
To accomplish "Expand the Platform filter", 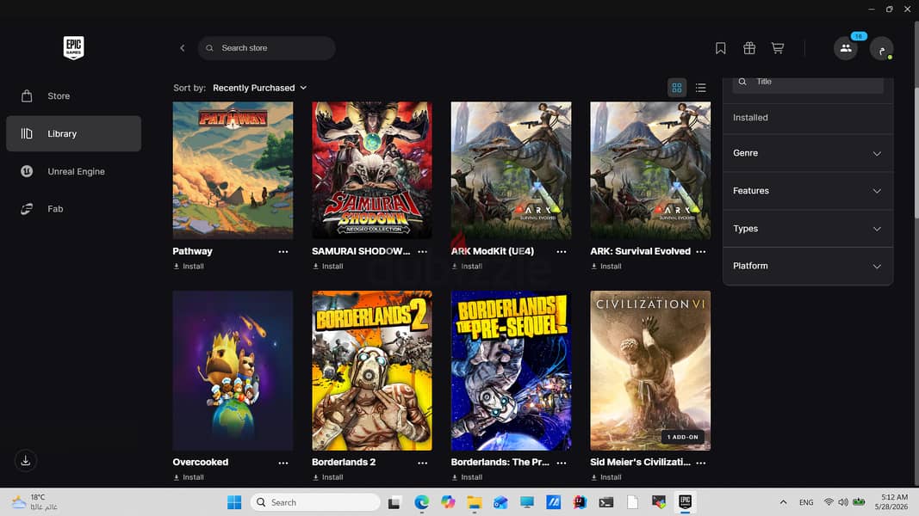I will [808, 266].
